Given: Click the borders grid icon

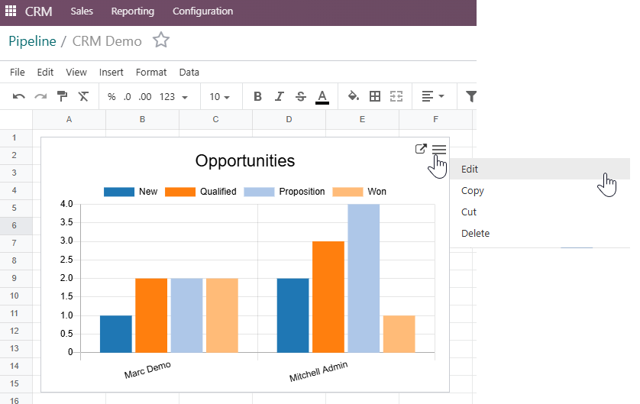Looking at the screenshot, I should (x=374, y=97).
